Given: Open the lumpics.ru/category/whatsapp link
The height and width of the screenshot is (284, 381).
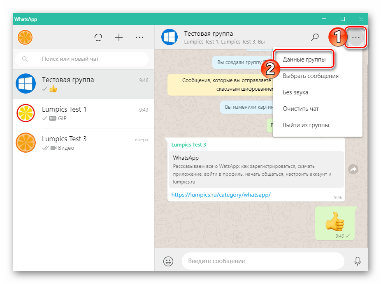Looking at the screenshot, I should point(221,195).
